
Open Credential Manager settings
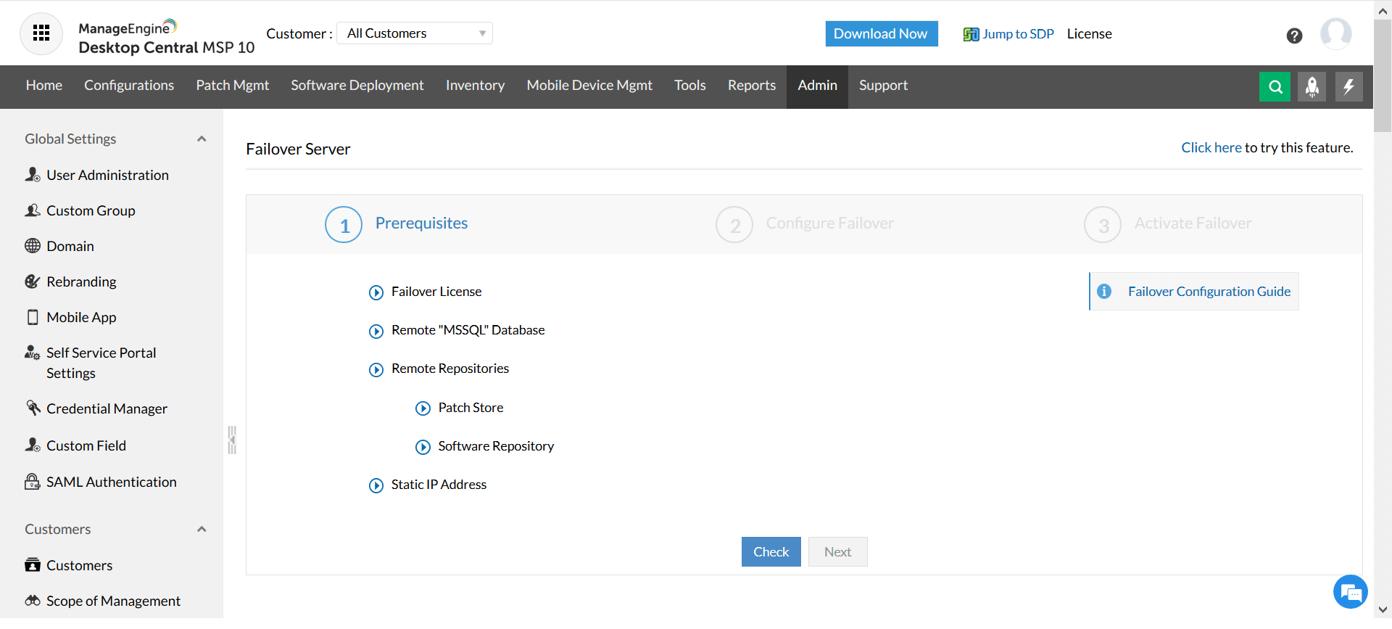click(107, 408)
